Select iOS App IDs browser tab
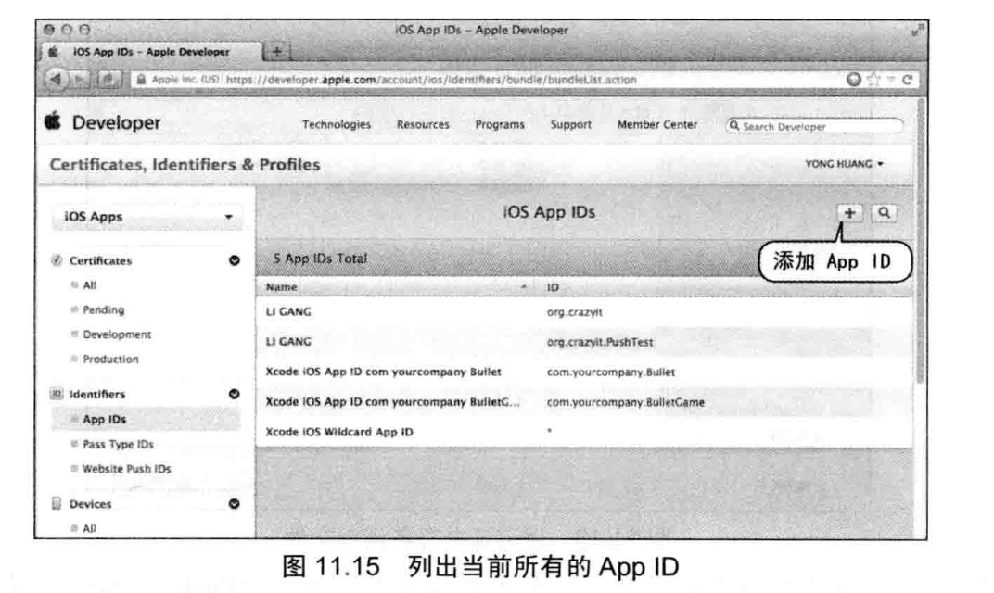This screenshot has height=593, width=994. point(151,52)
